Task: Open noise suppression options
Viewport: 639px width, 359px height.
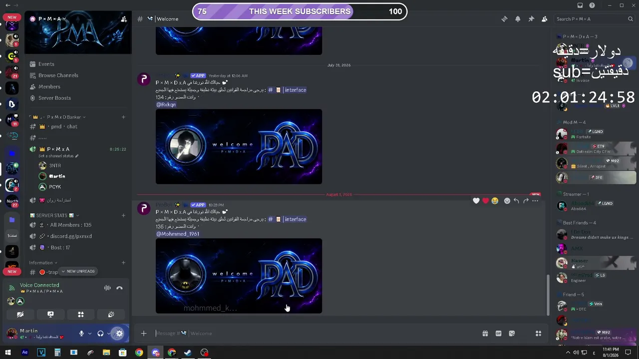Action: (x=107, y=288)
